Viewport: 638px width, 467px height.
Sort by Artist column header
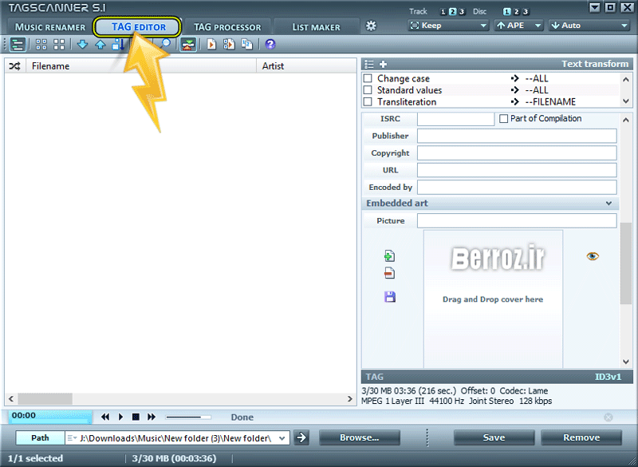click(306, 66)
